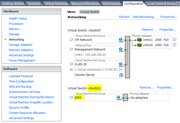Click the vmnic1 adapter info bubble icon
Viewport: 180px width, 123px height.
pyautogui.click(x=175, y=40)
